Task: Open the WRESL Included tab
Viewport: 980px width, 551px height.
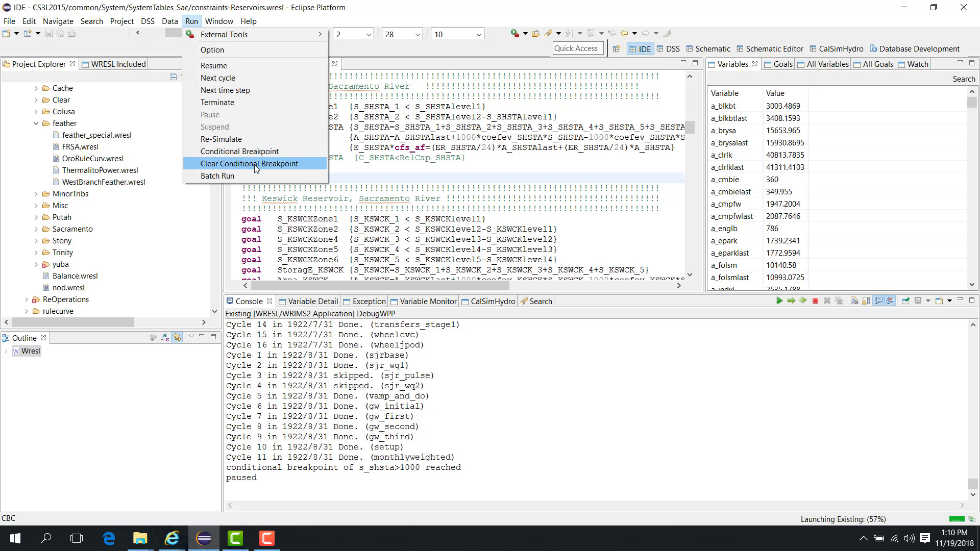Action: pyautogui.click(x=113, y=64)
